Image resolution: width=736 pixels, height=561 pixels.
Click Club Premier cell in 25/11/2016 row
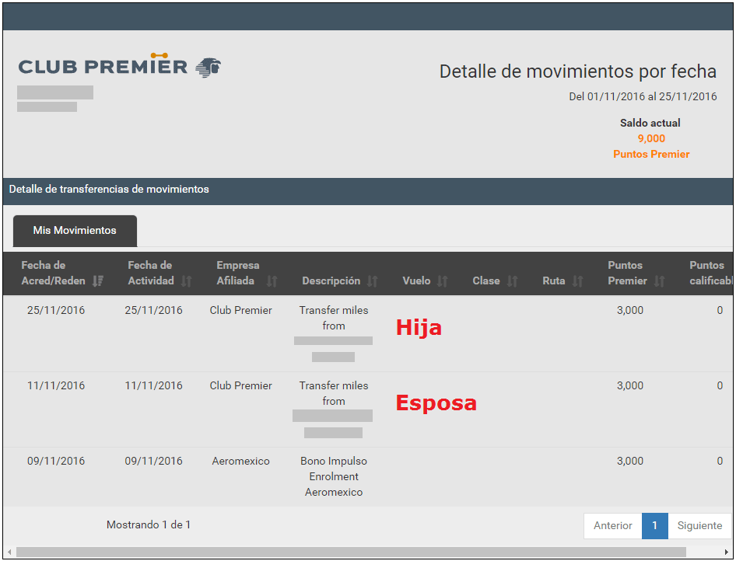(x=241, y=310)
